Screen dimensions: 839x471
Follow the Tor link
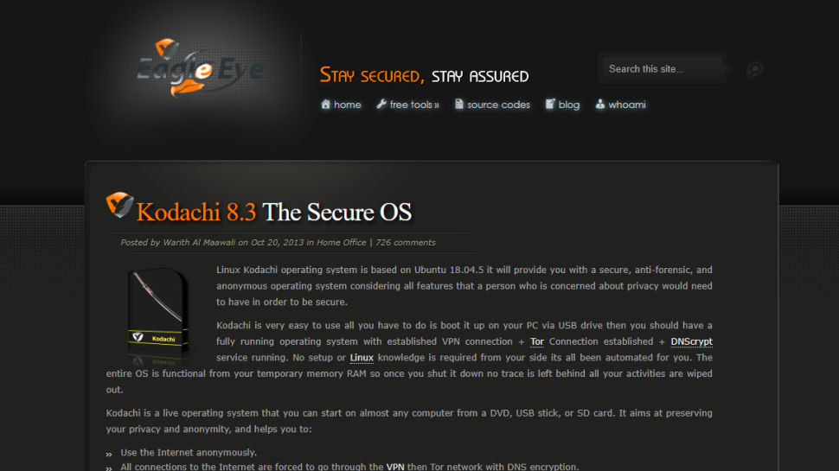pyautogui.click(x=536, y=341)
